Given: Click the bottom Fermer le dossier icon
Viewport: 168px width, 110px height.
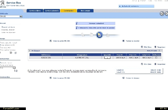Looking at the screenshot, I should [x=124, y=78].
